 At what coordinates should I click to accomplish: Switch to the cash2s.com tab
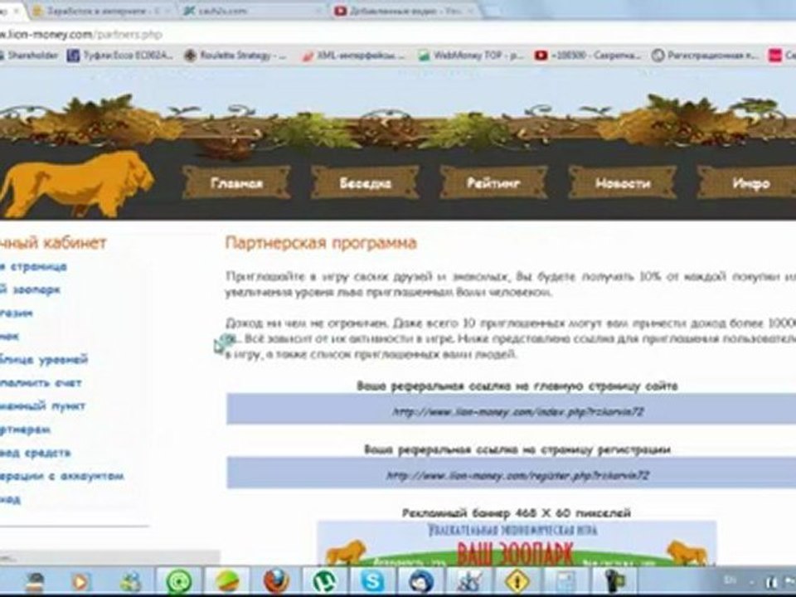click(252, 10)
